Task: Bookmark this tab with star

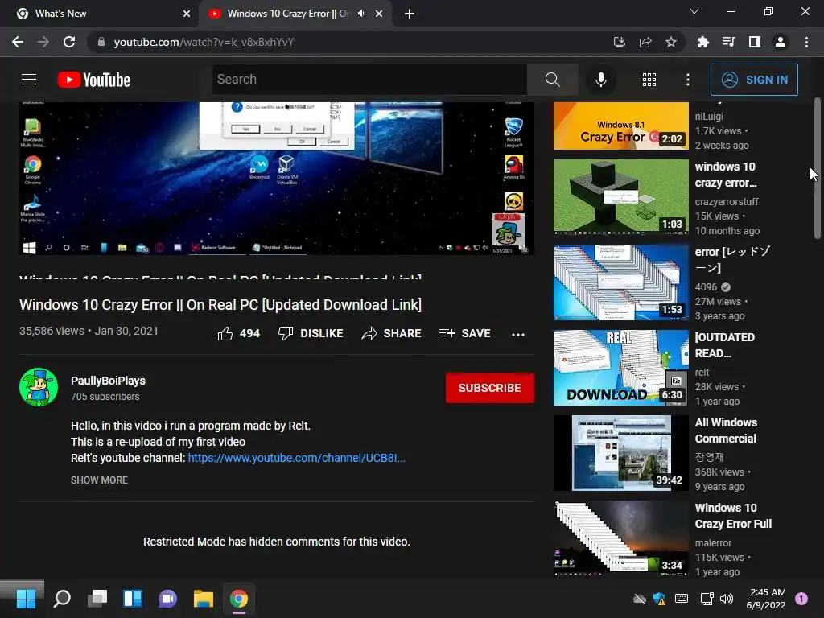Action: point(670,42)
